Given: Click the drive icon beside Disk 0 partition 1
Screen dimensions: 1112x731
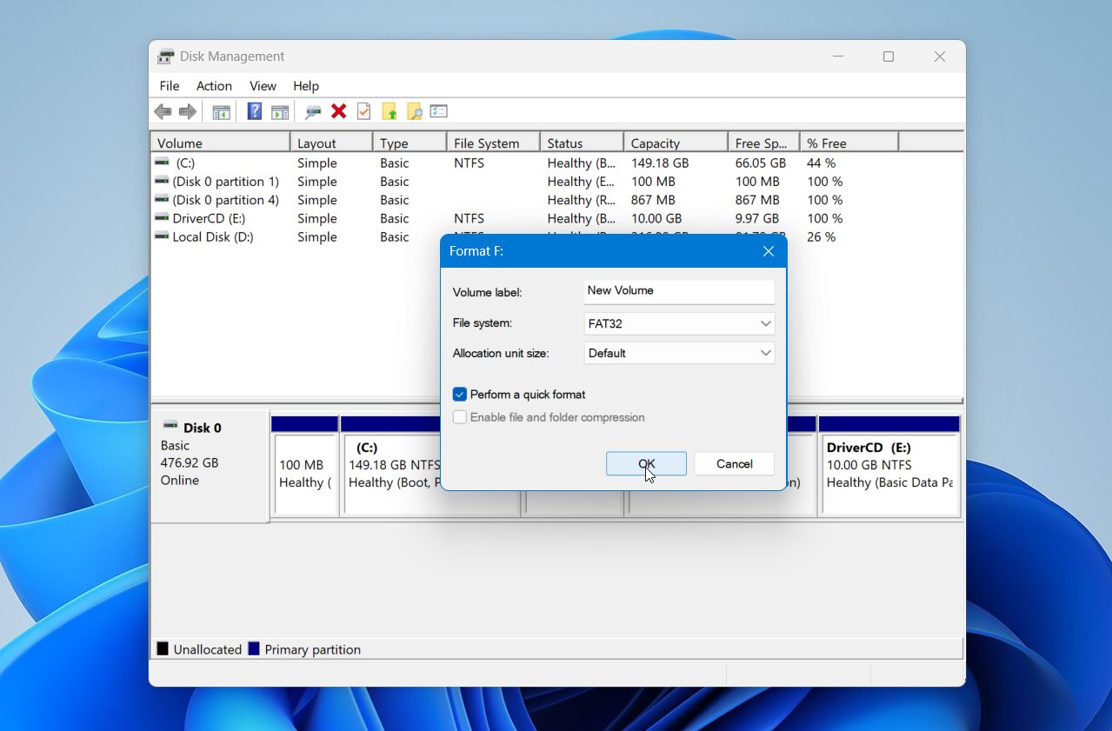Looking at the screenshot, I should pyautogui.click(x=162, y=181).
